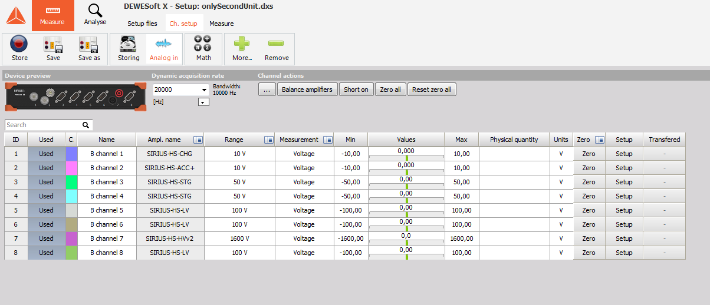Toggle Used for B channel 8
Image resolution: width=710 pixels, height=305 pixels.
click(x=46, y=253)
